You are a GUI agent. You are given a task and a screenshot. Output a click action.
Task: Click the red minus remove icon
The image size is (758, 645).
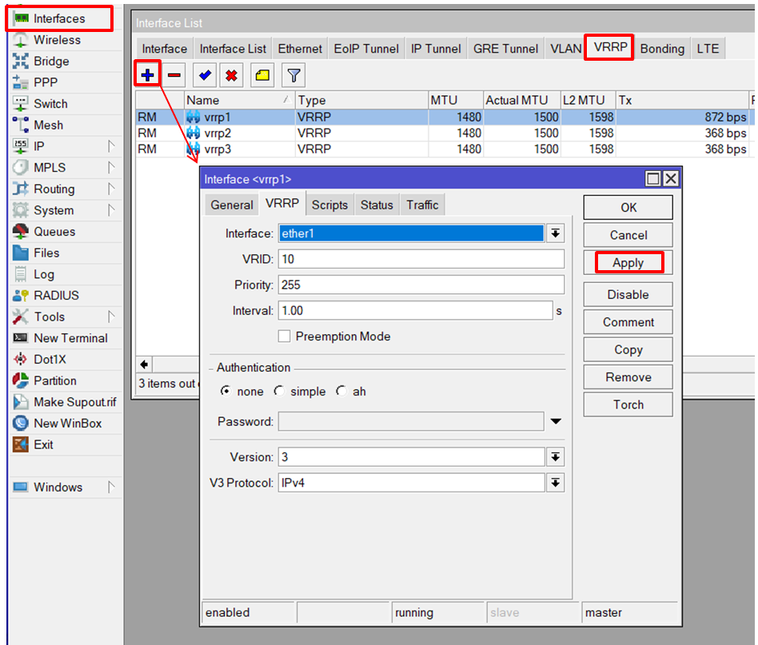(x=174, y=76)
